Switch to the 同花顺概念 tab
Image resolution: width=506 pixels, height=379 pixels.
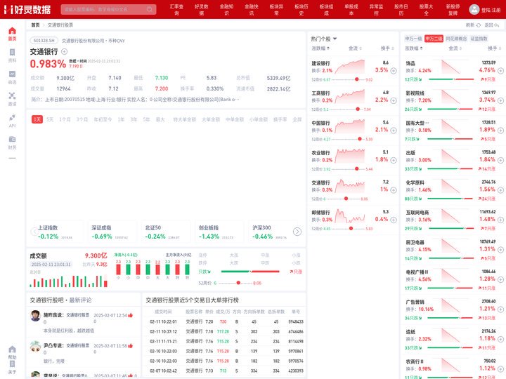click(x=456, y=39)
